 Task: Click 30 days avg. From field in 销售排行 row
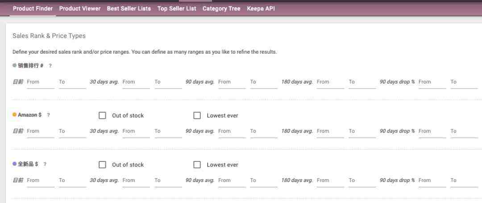coord(136,82)
